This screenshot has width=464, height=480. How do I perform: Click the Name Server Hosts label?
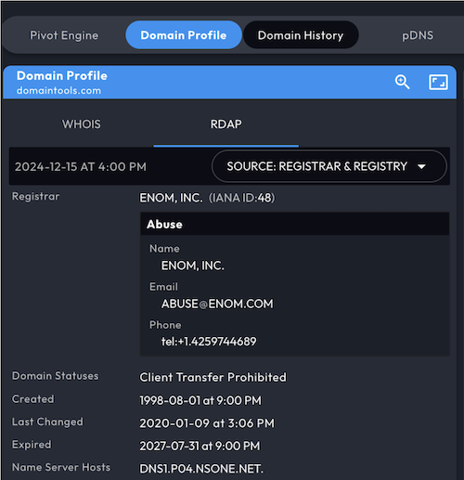(x=61, y=467)
